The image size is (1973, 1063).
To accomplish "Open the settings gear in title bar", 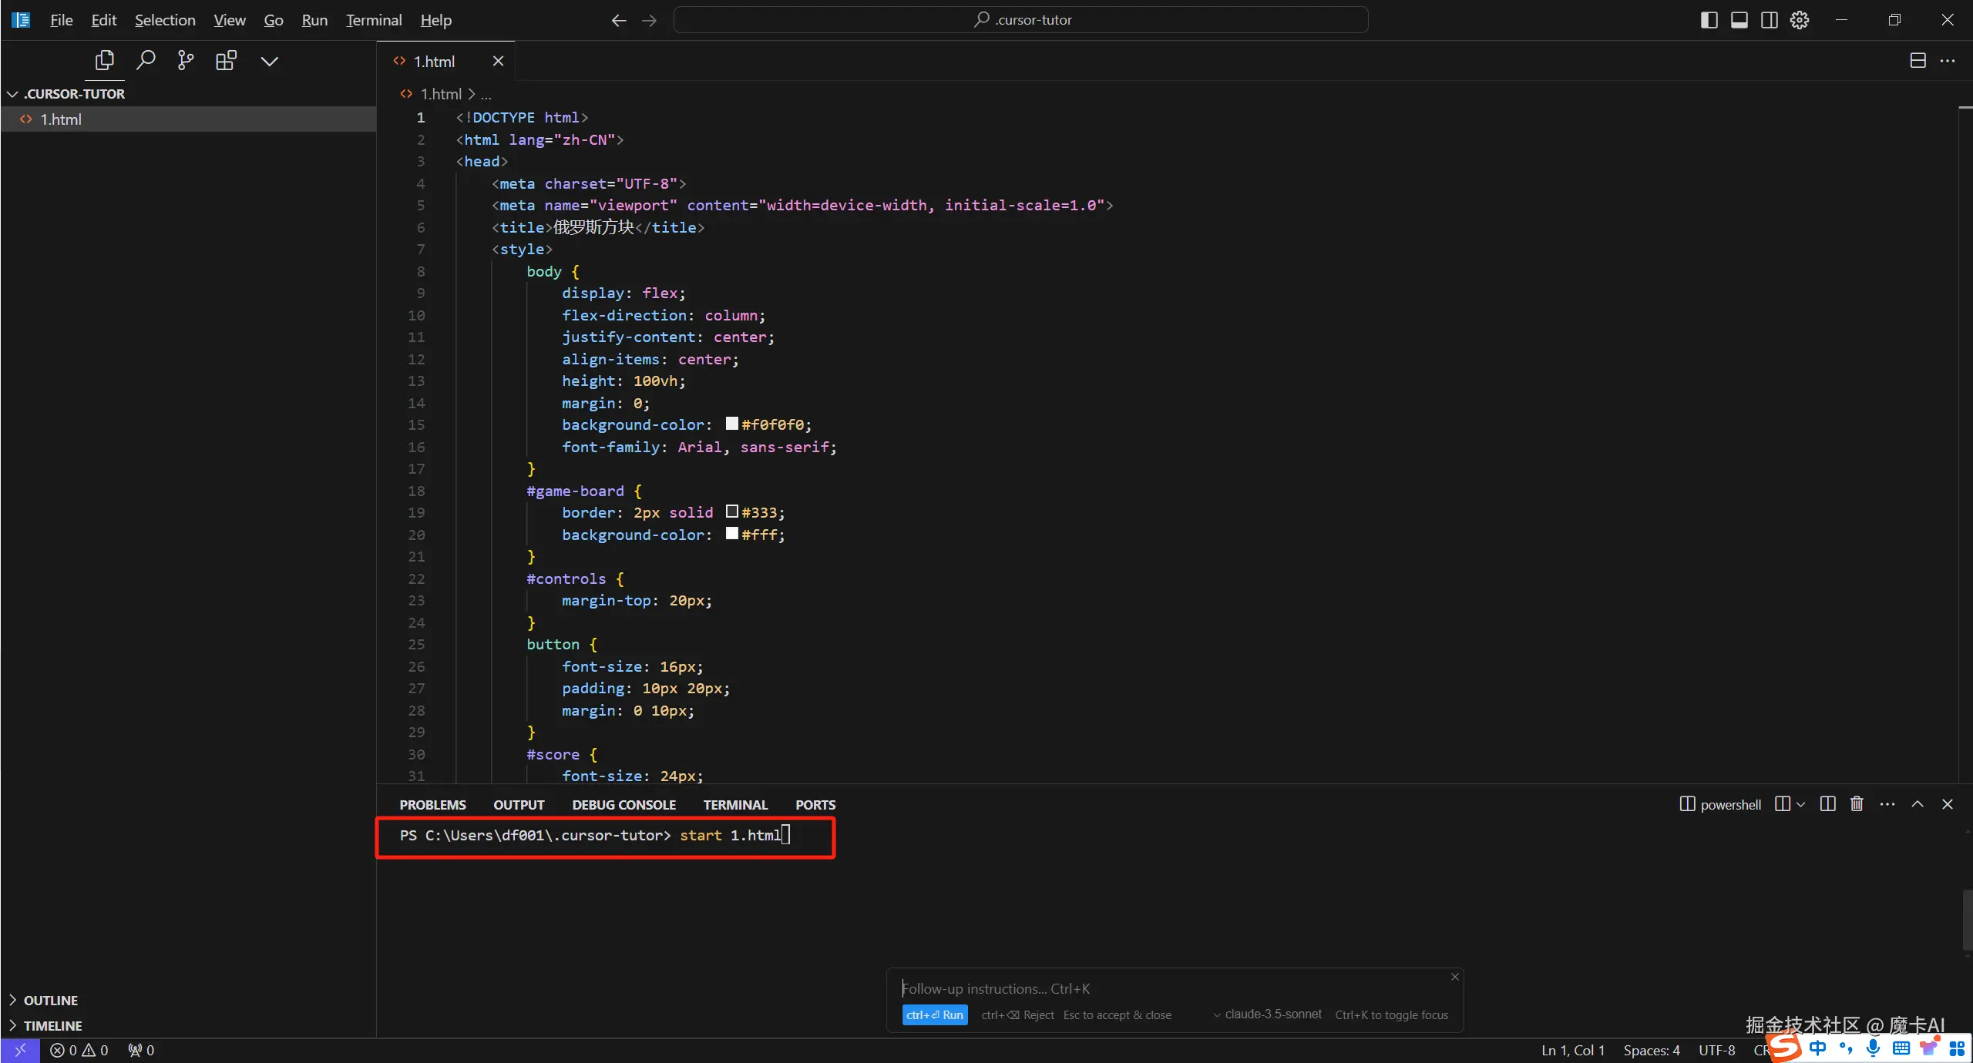I will click(1799, 20).
